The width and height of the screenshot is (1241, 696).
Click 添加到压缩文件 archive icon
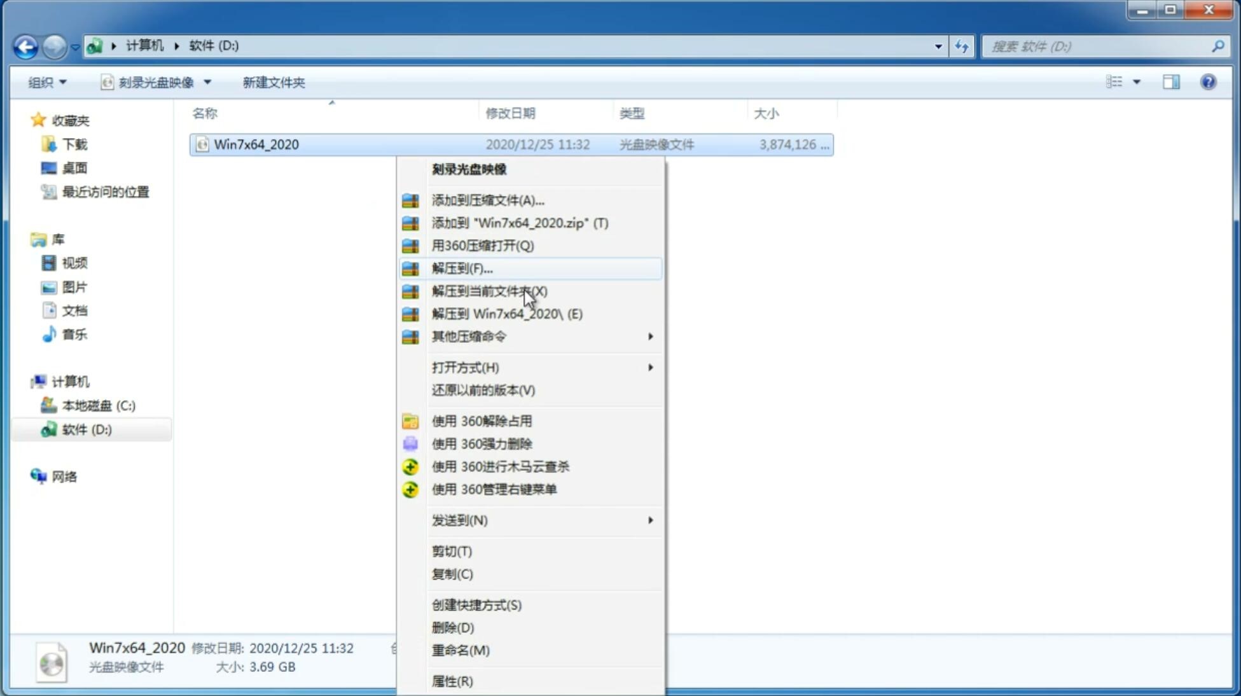[410, 200]
